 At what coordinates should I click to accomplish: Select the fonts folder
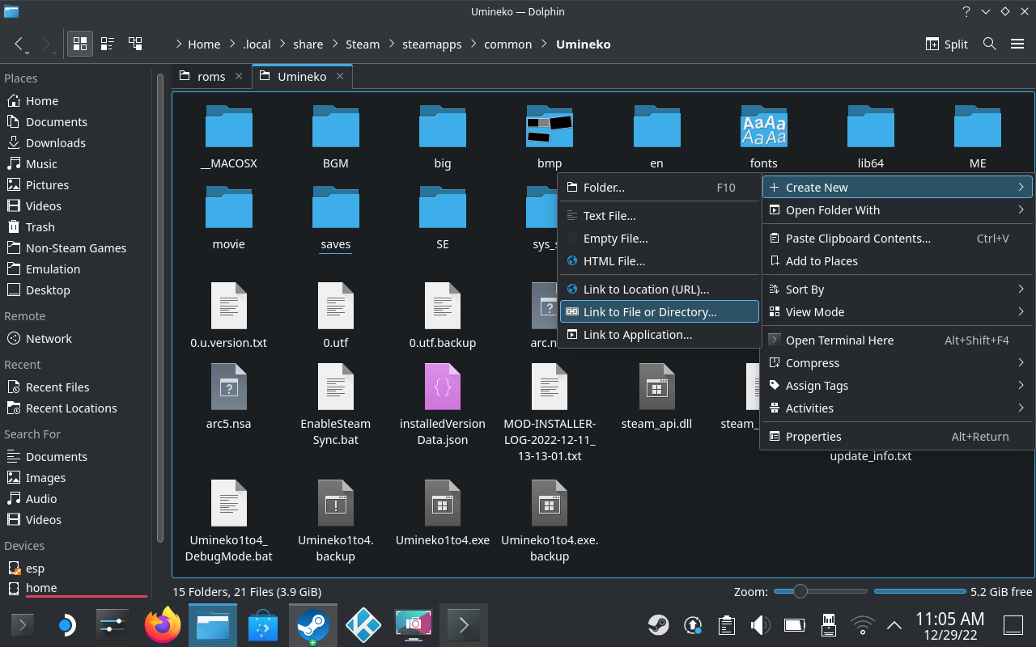click(x=763, y=137)
